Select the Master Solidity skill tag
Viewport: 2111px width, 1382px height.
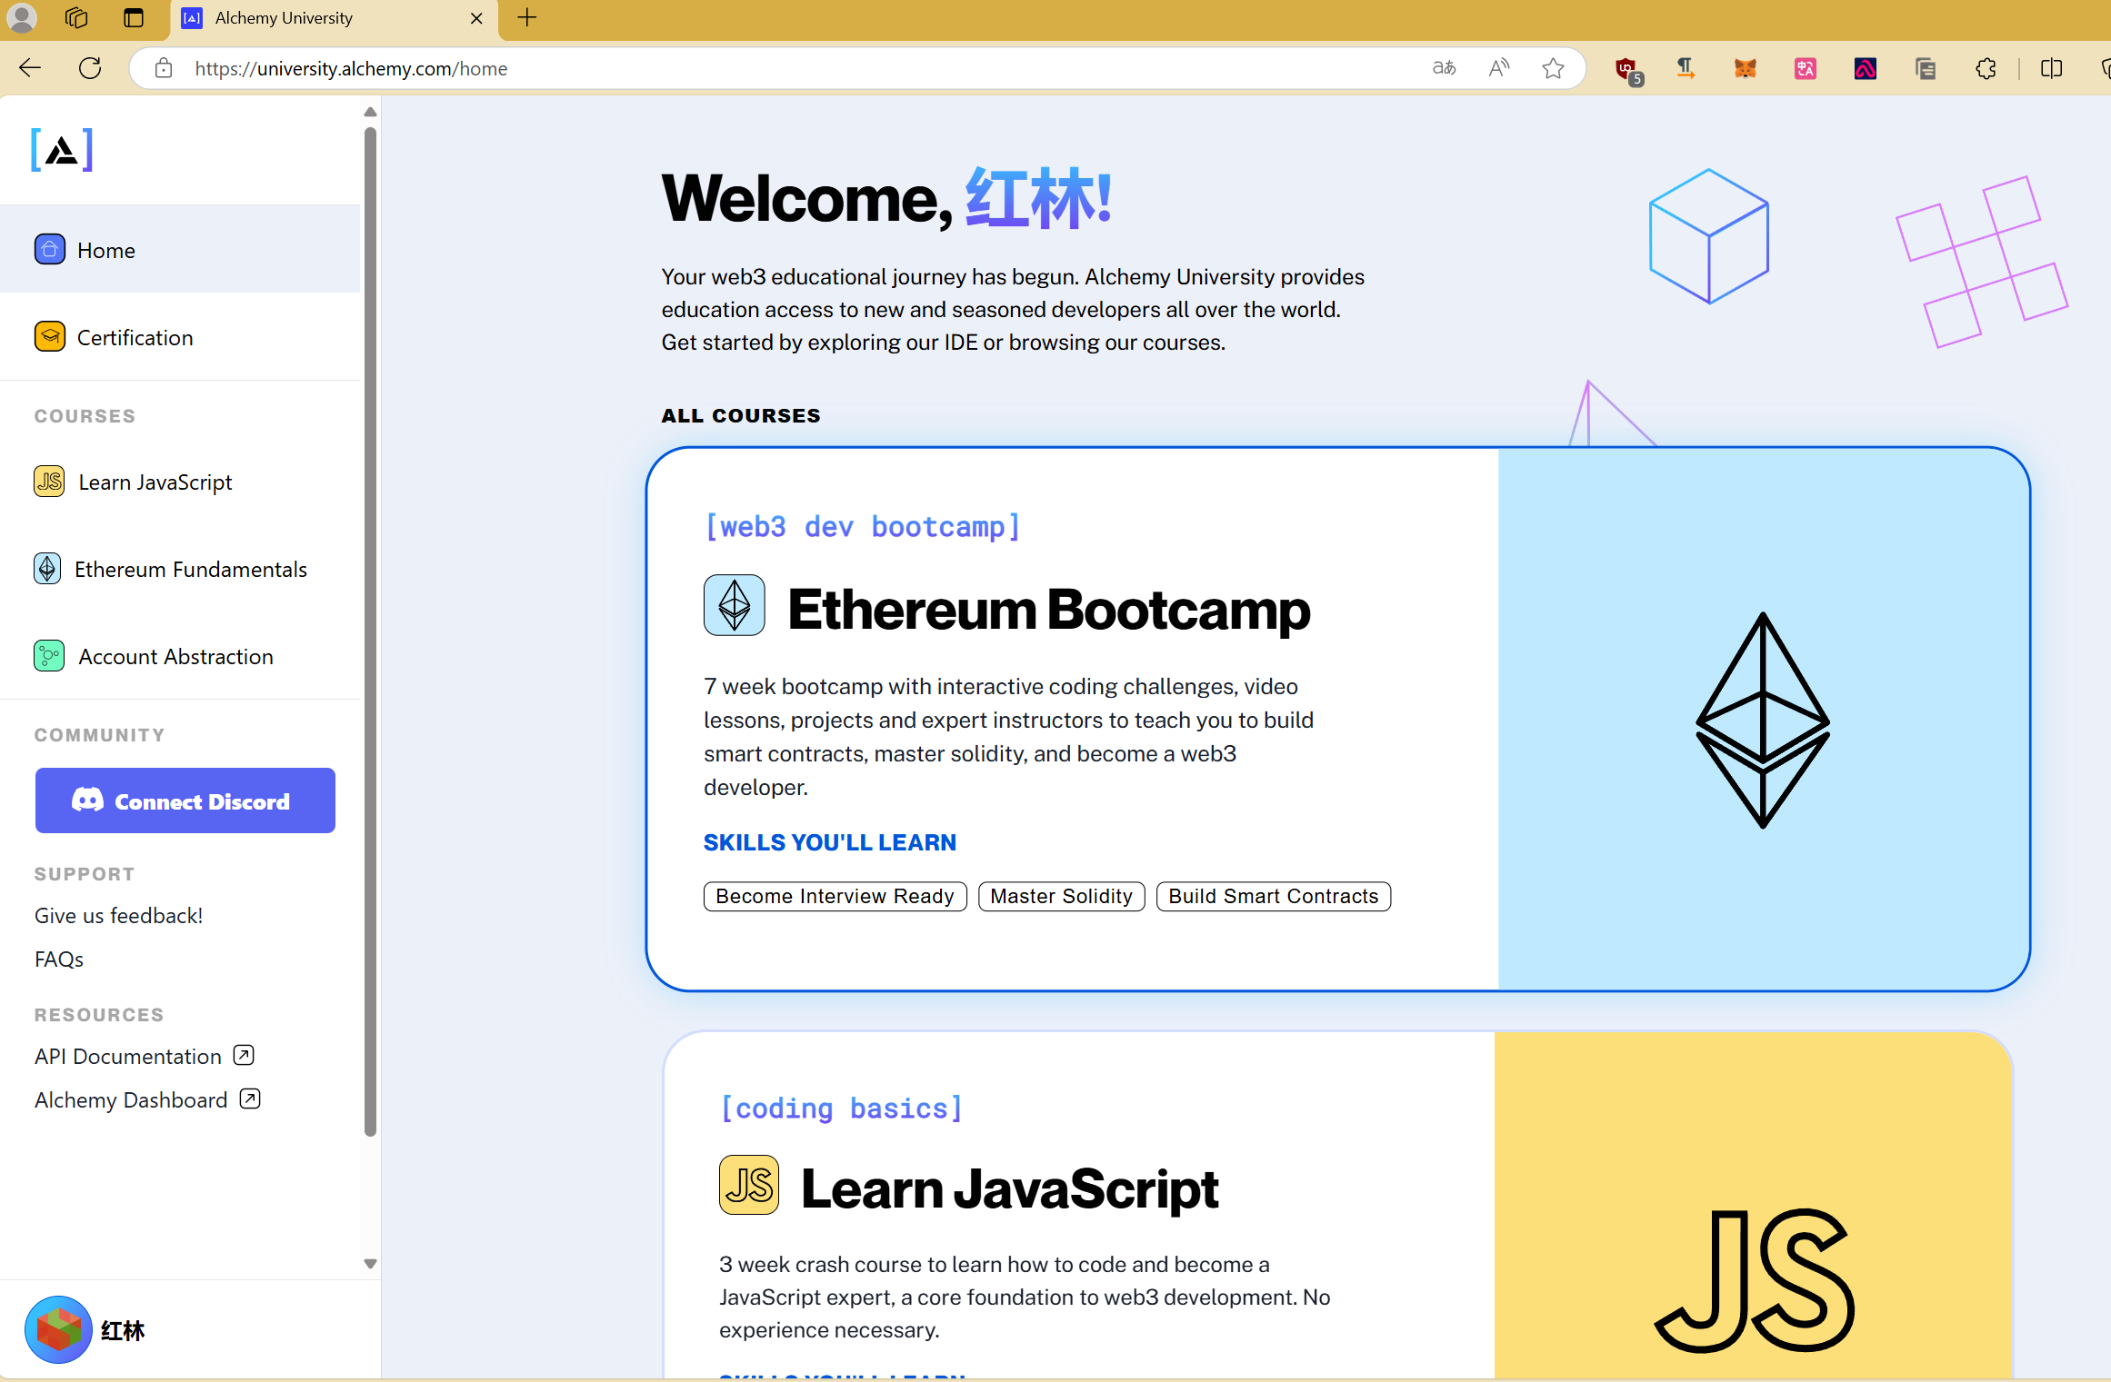[1061, 897]
